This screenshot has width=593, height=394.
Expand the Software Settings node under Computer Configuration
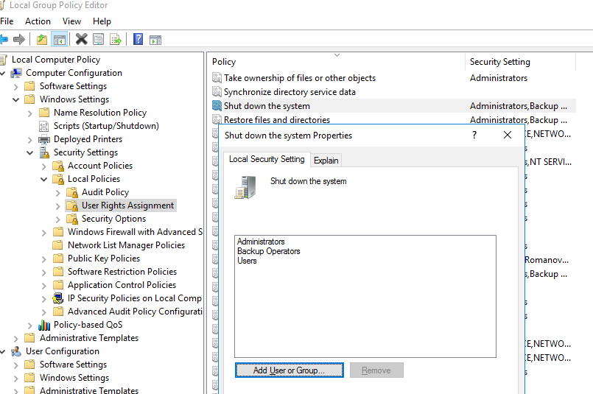pyautogui.click(x=16, y=87)
